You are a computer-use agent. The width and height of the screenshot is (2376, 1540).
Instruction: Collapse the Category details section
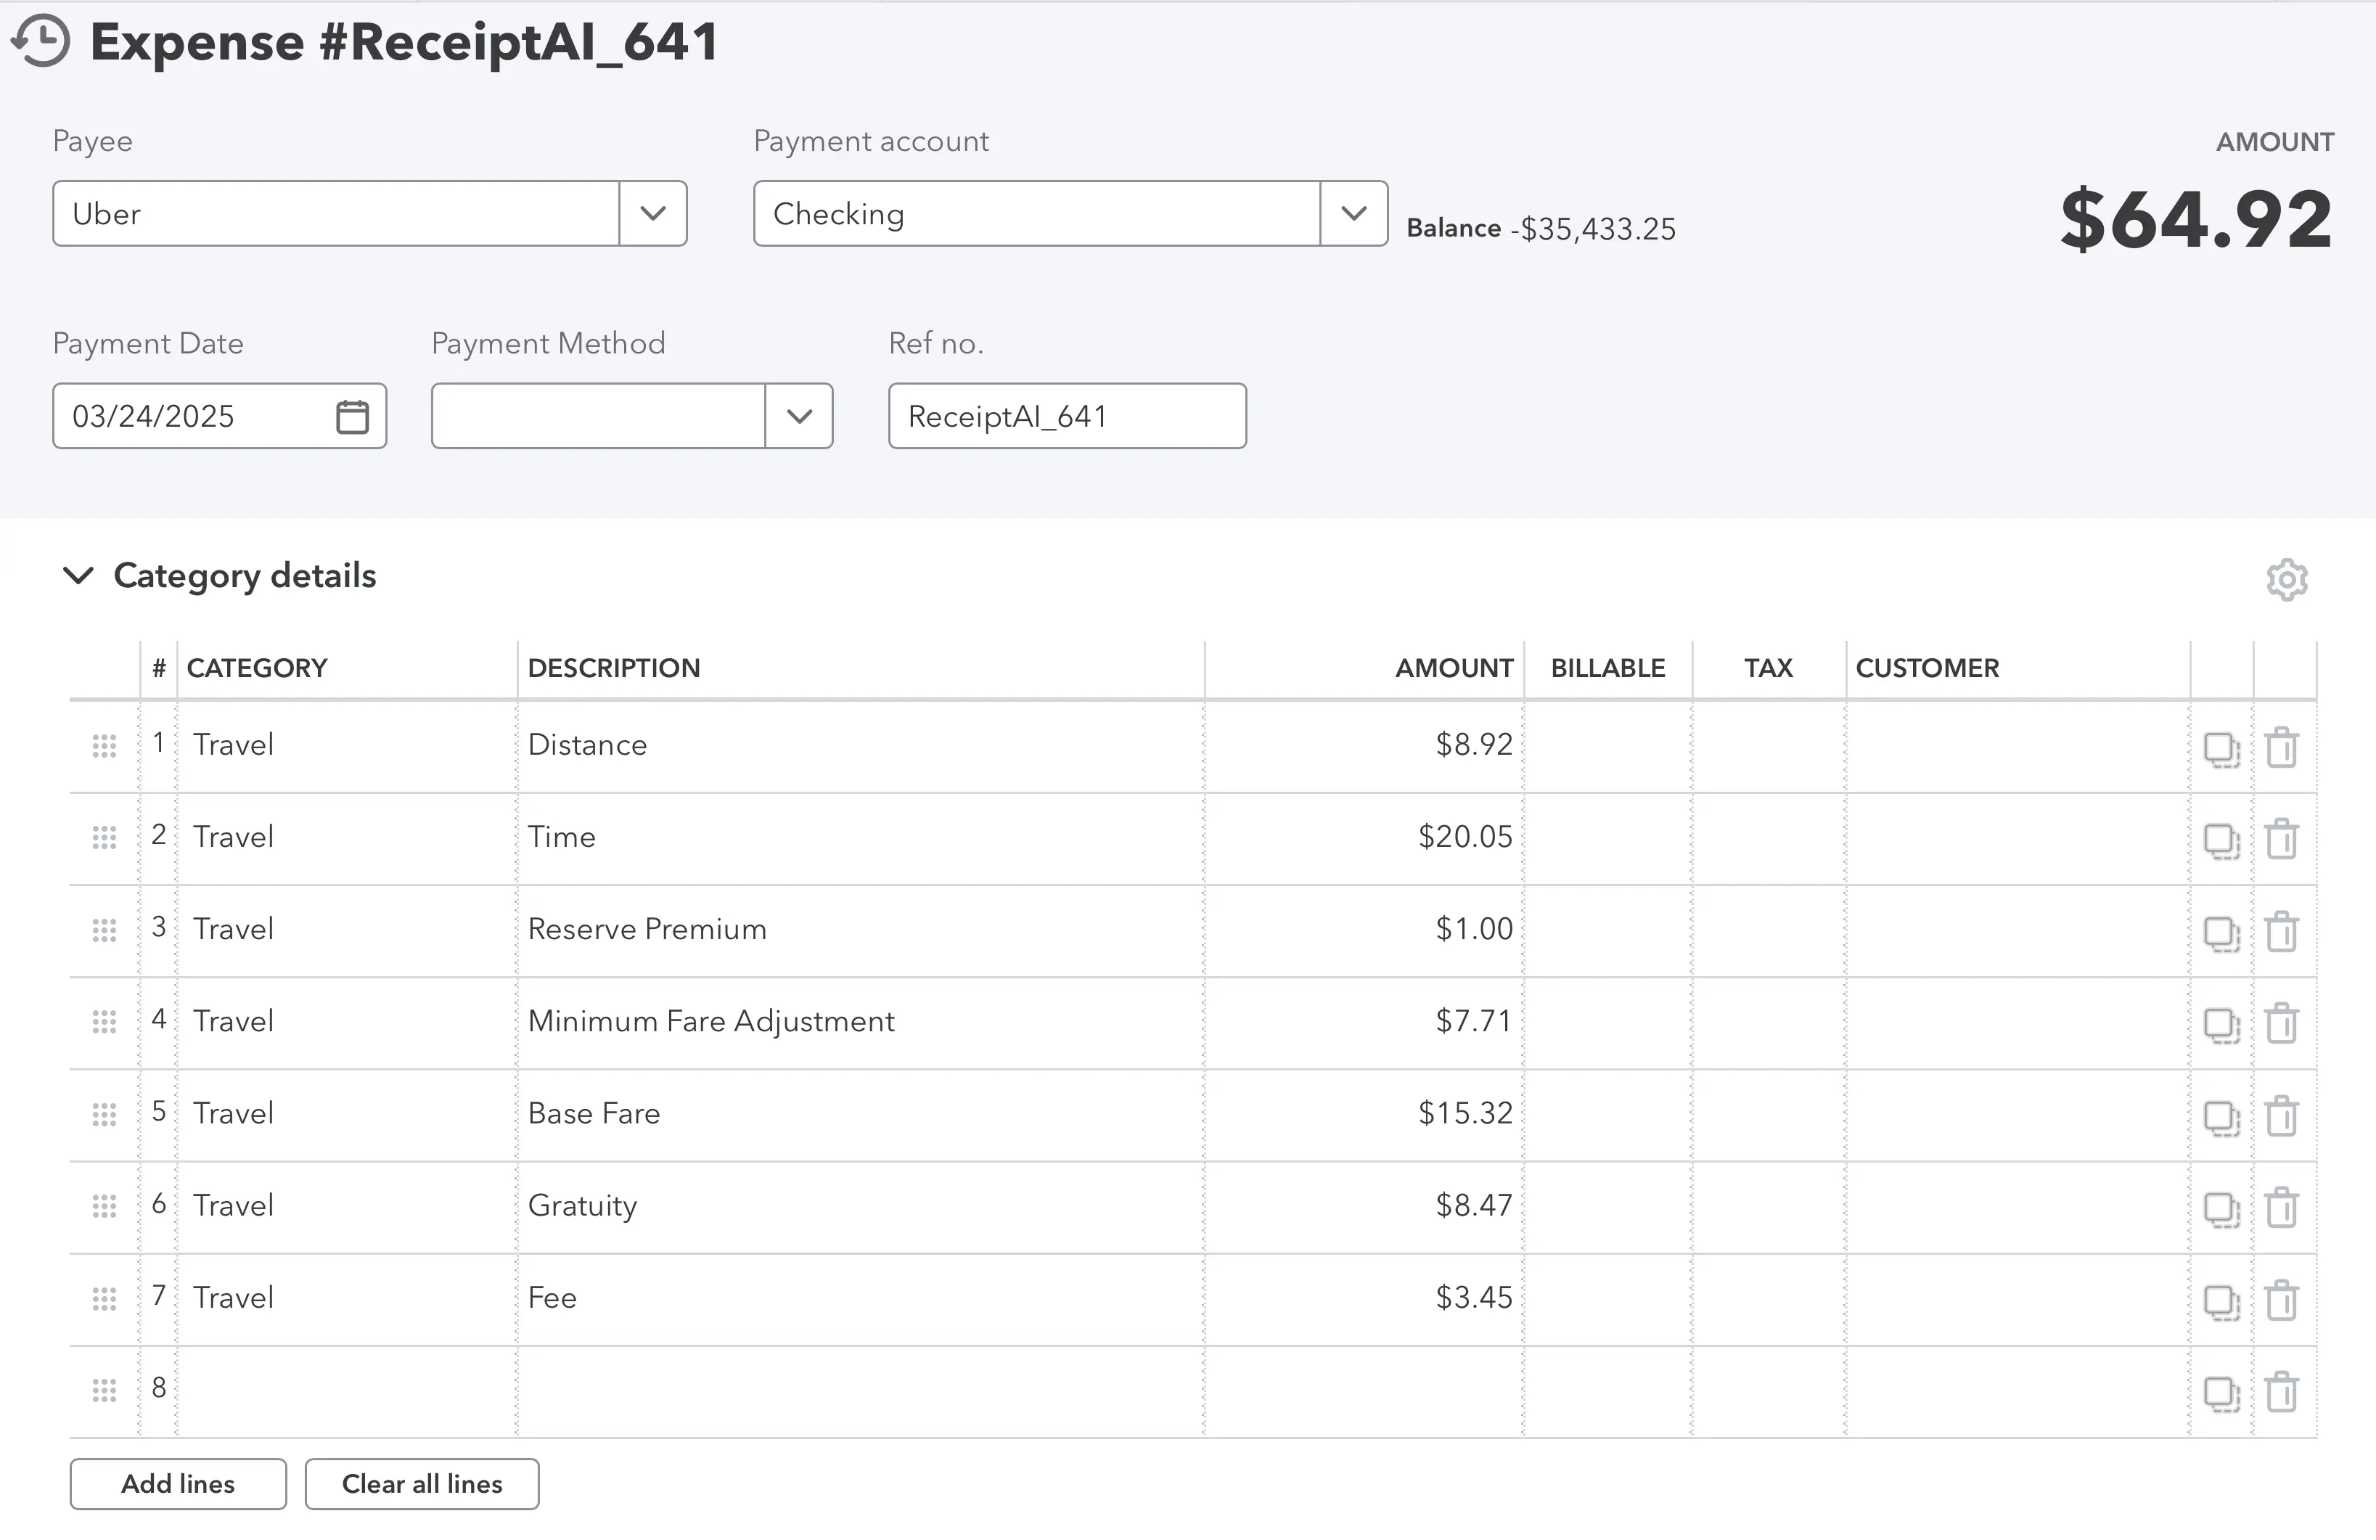coord(78,575)
